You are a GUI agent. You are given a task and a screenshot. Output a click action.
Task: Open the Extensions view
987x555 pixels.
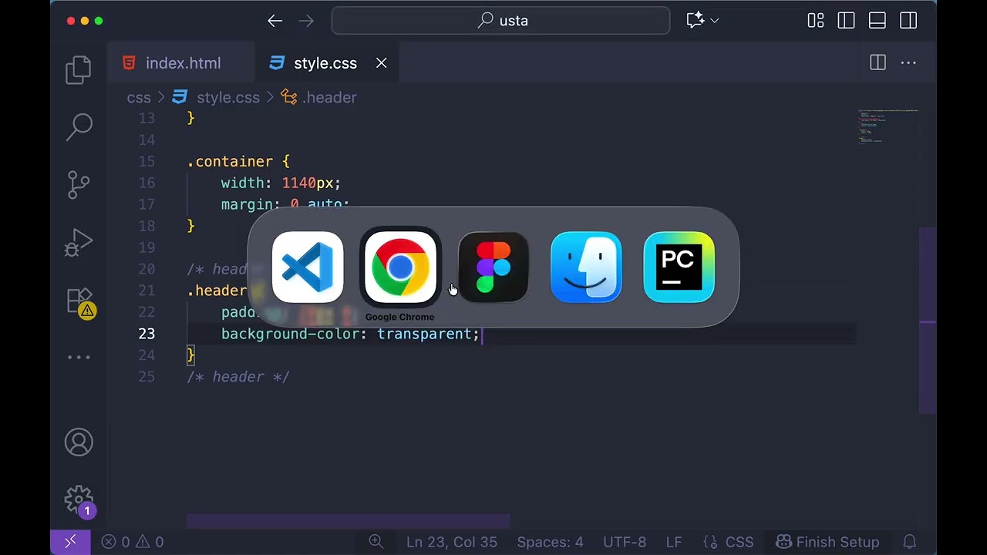[x=79, y=302]
